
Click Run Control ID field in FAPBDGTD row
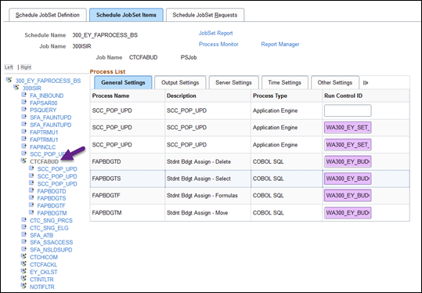click(x=348, y=162)
